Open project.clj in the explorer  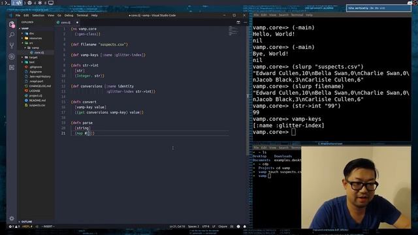point(35,96)
